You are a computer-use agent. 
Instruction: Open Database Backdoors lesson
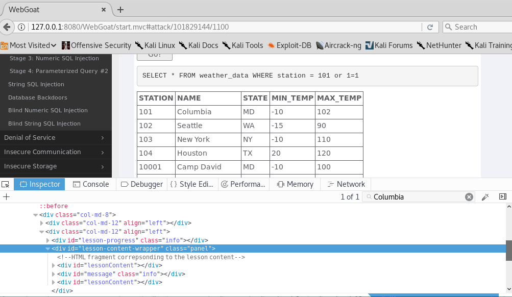pyautogui.click(x=38, y=97)
